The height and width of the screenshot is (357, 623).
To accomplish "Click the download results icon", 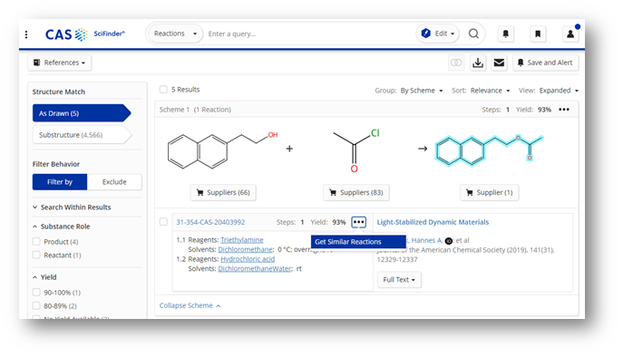I will tap(478, 63).
